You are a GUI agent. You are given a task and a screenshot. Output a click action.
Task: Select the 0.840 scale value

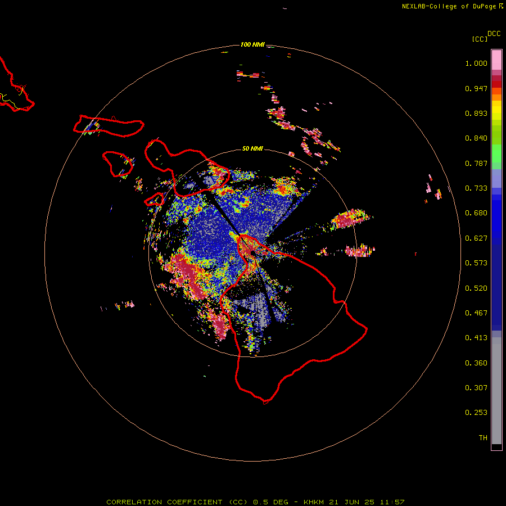click(476, 138)
